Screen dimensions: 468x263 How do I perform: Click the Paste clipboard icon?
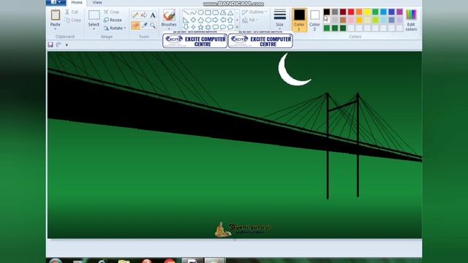(56, 15)
